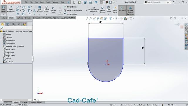Switch to SOLIDWORKS Add-Ins tab
This screenshot has height=106, width=188.
tap(51, 18)
